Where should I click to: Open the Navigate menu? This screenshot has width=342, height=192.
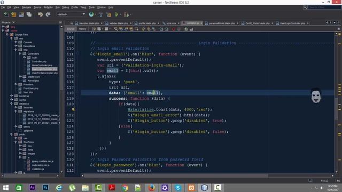pyautogui.click(x=26, y=7)
